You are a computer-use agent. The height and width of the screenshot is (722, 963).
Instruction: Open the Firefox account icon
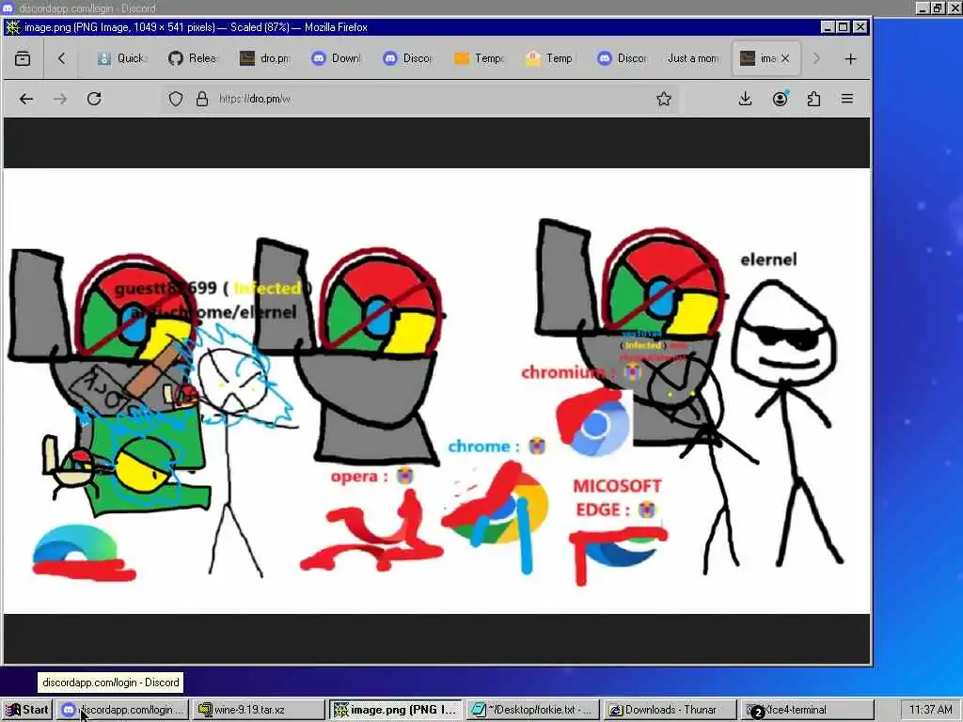click(x=780, y=99)
